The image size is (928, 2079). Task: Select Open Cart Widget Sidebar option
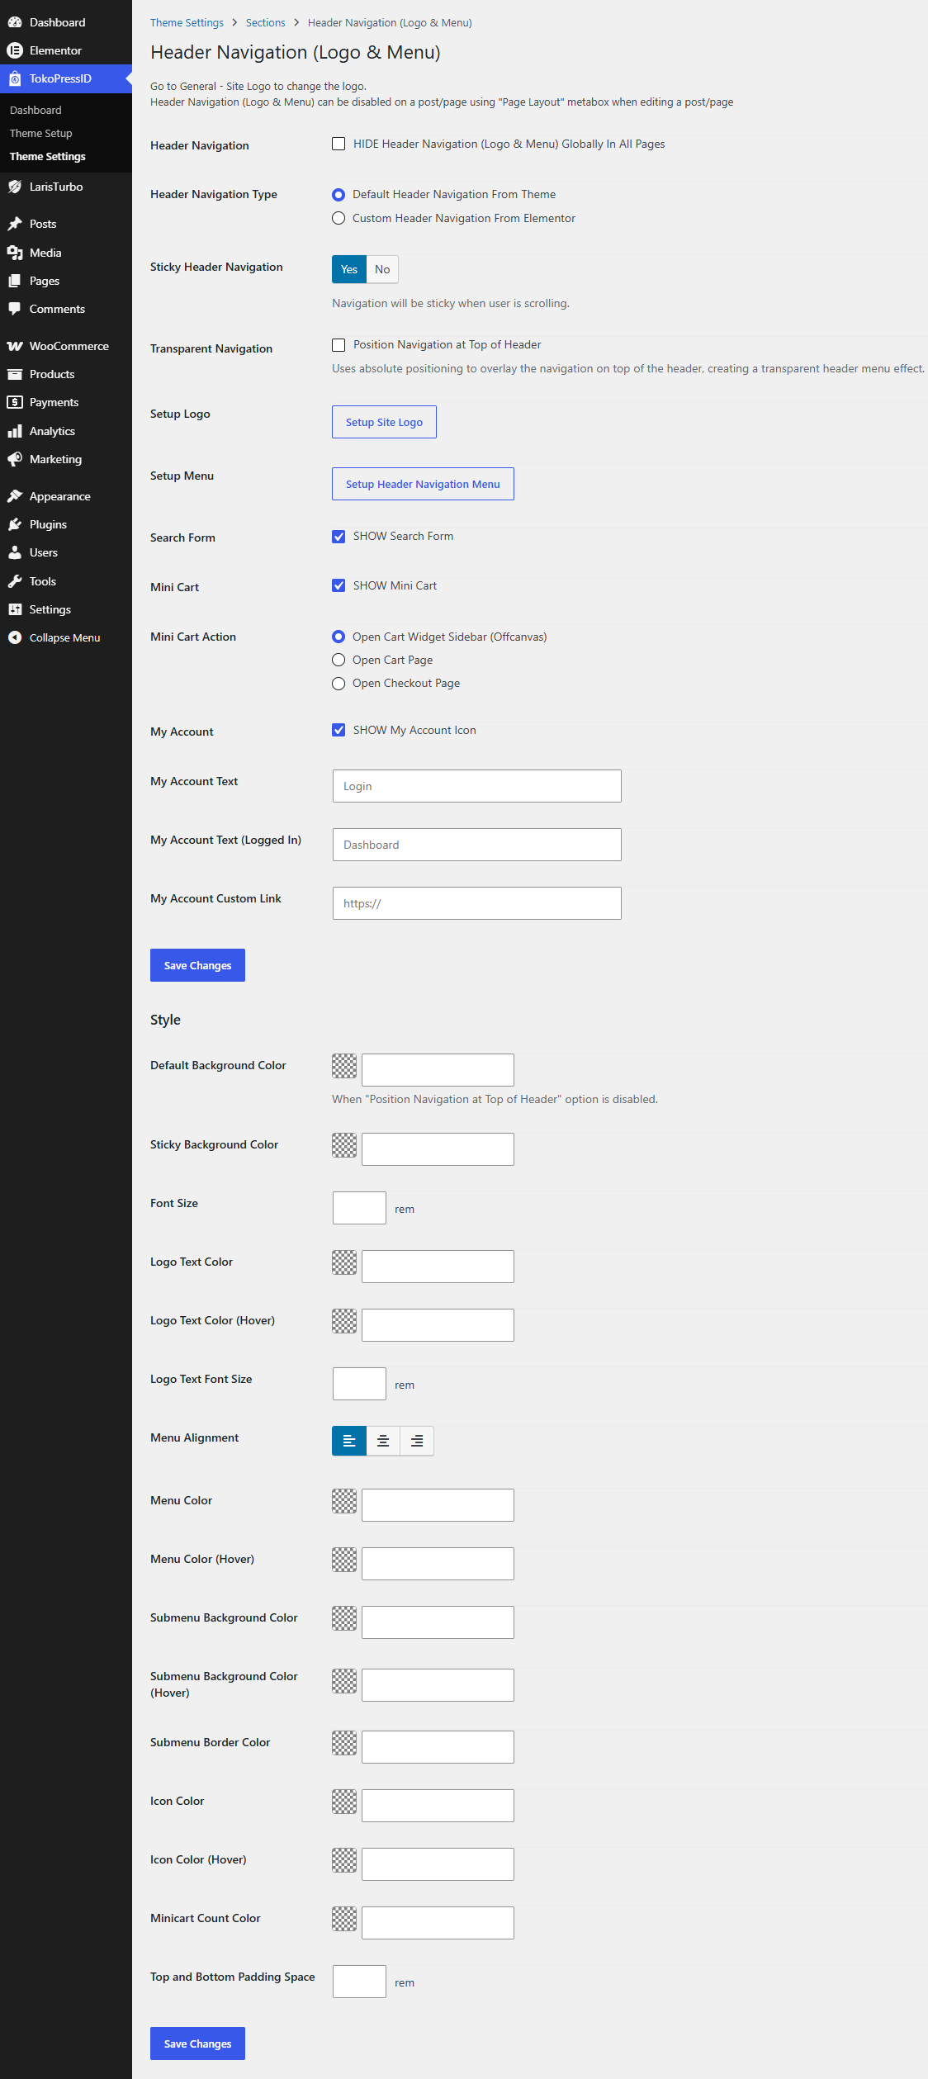pos(339,637)
